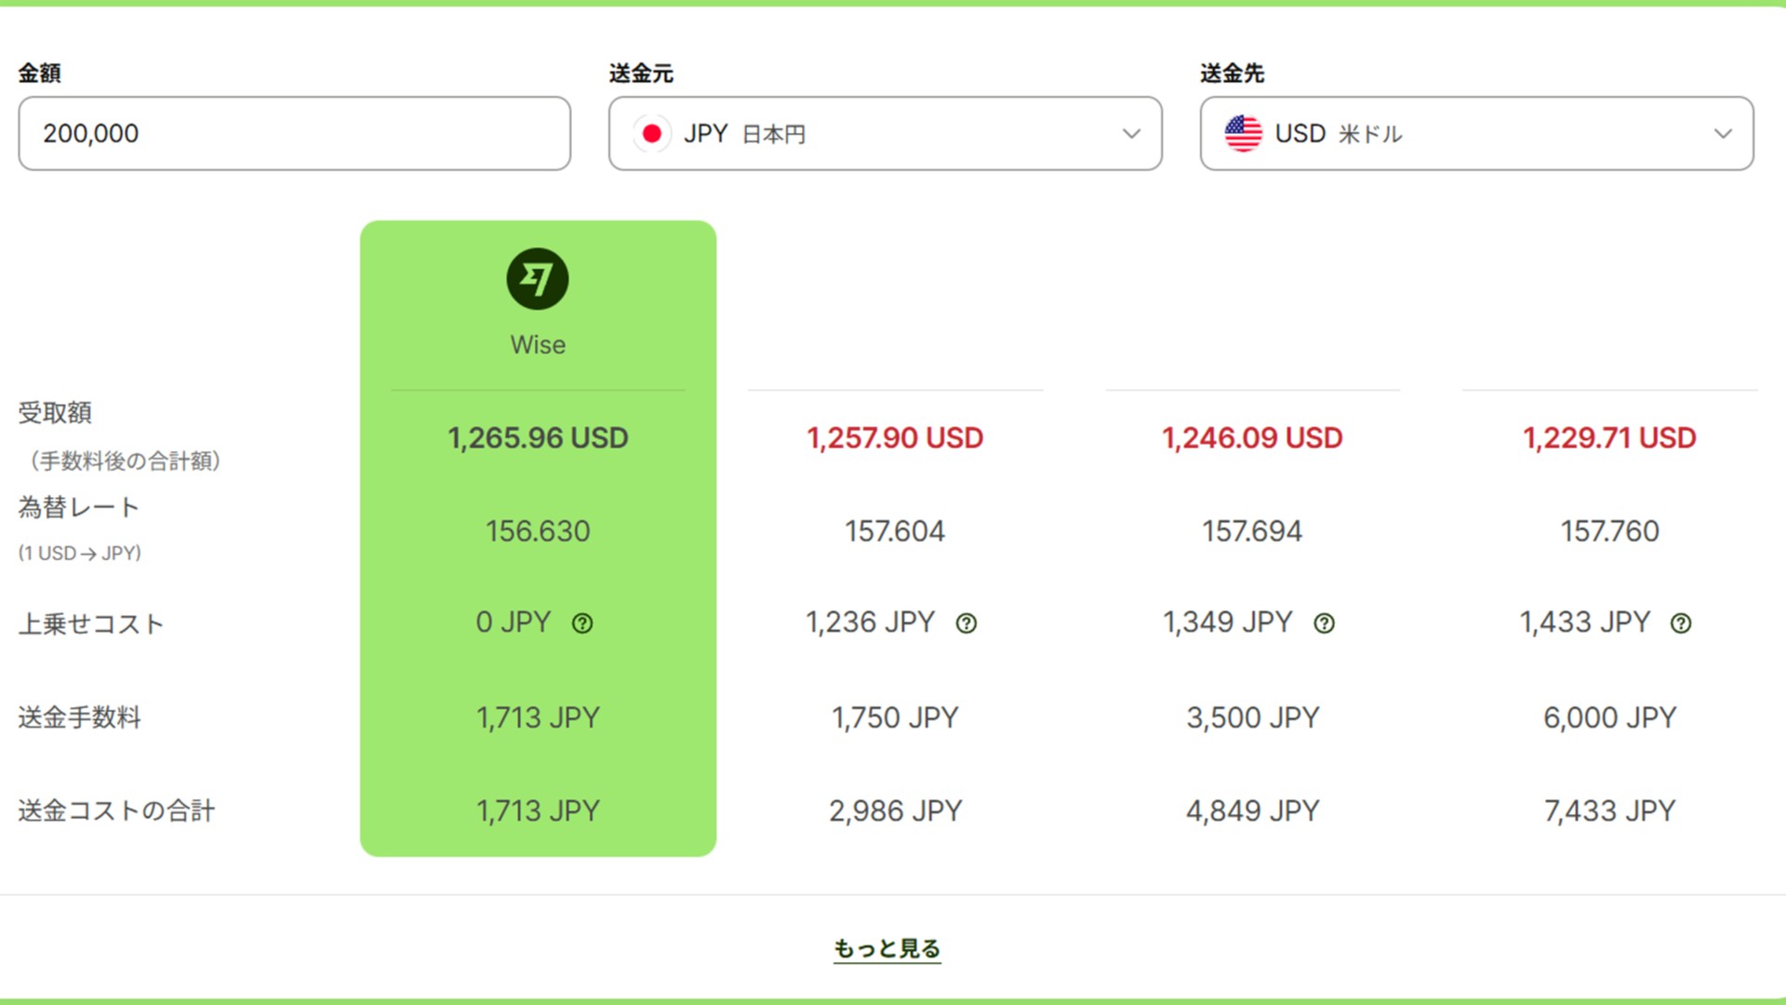This screenshot has height=1005, width=1786.
Task: Open the USD 米ドル currency selector
Action: coord(1475,134)
